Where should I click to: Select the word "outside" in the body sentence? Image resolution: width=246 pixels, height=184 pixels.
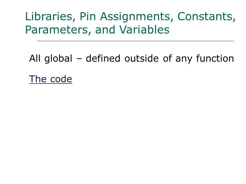pyautogui.click(x=141, y=58)
